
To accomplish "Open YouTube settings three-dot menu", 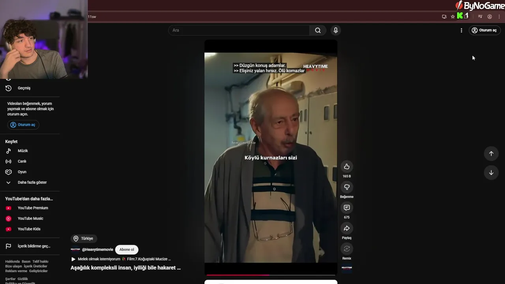I will tap(461, 30).
